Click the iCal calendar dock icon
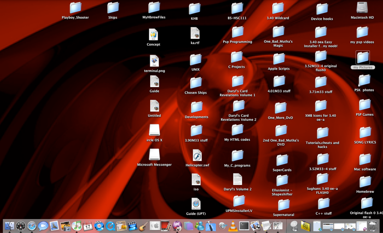The image size is (383, 233). [88, 226]
